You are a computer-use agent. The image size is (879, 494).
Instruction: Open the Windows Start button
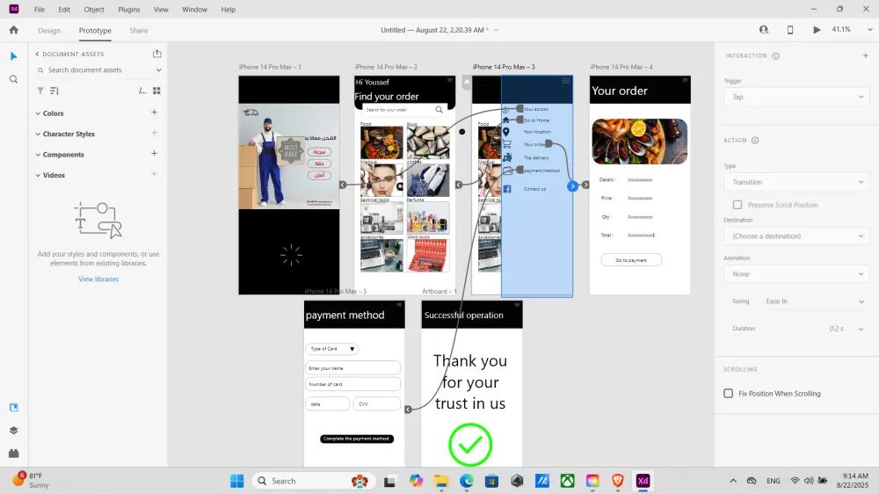pos(237,481)
